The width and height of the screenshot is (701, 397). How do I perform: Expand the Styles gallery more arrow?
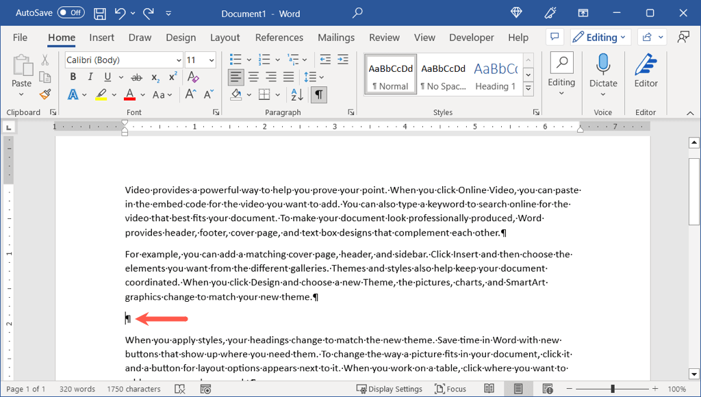tap(528, 89)
